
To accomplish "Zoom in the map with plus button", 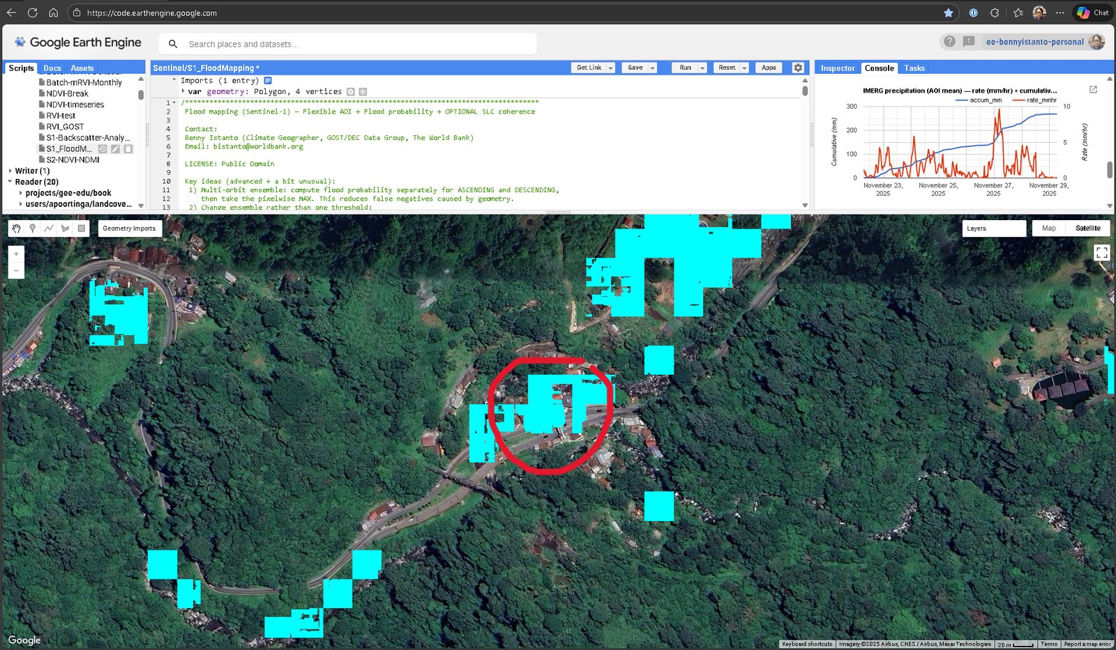I will coord(16,254).
